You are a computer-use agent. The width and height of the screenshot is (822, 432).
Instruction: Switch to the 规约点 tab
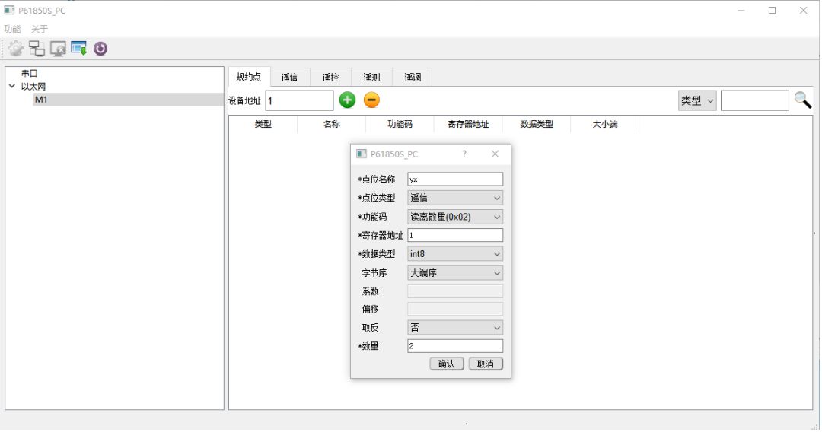pyautogui.click(x=249, y=77)
